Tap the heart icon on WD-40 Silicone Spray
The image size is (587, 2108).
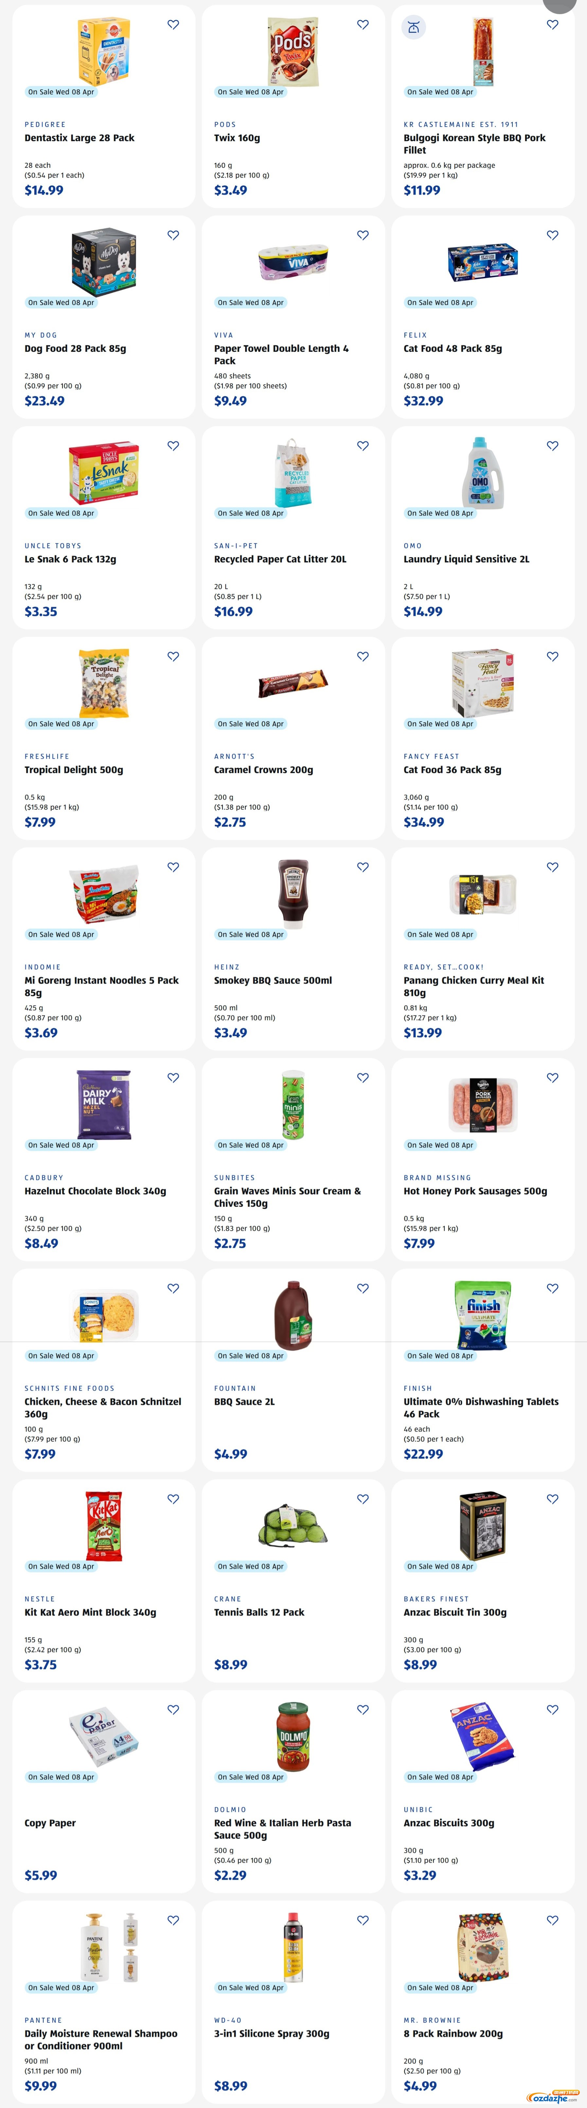tap(363, 1920)
